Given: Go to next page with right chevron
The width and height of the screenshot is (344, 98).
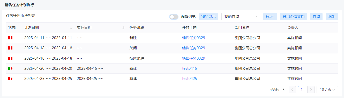Looking at the screenshot, I should click(311, 90).
